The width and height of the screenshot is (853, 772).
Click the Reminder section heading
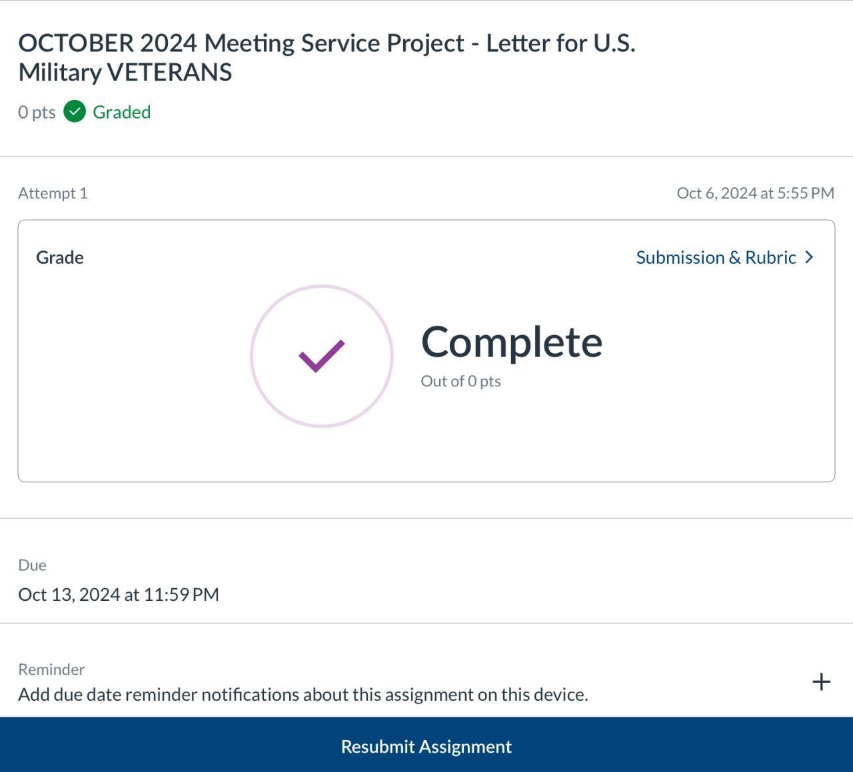click(x=51, y=669)
